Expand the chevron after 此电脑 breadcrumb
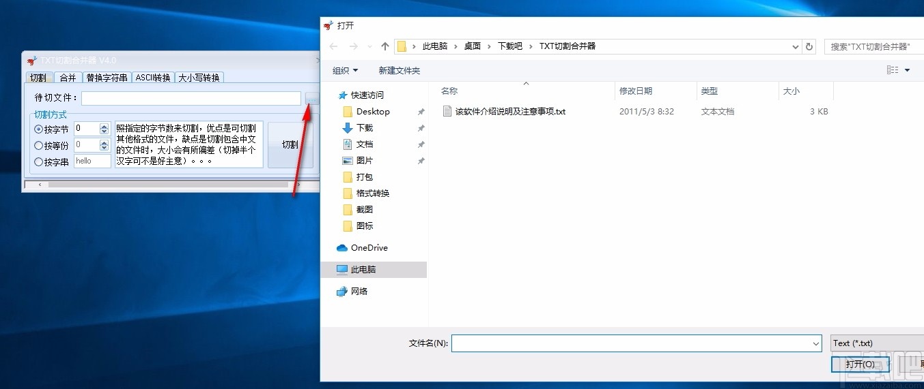The height and width of the screenshot is (389, 924). [456, 46]
